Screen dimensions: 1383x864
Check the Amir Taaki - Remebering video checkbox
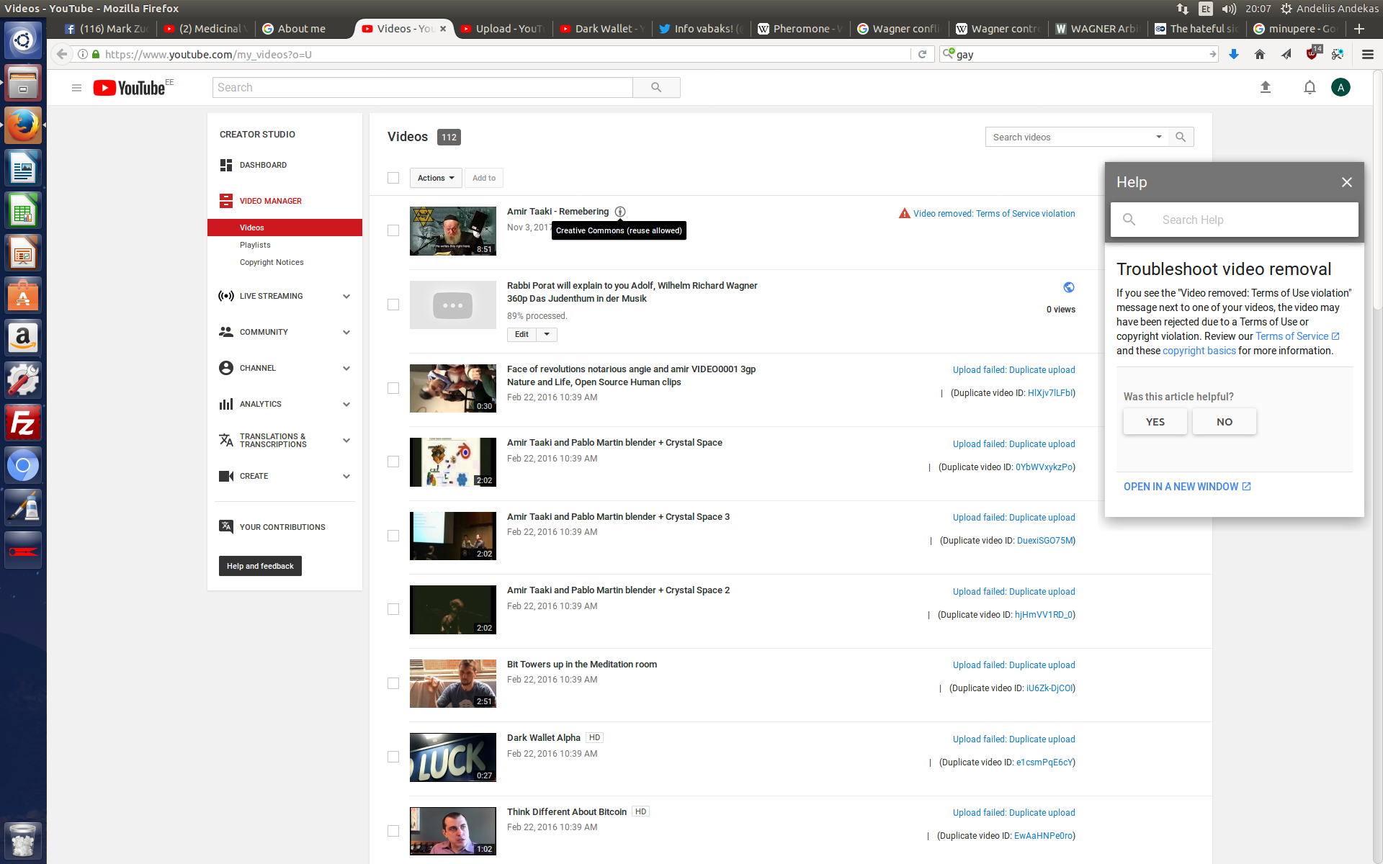tap(393, 230)
